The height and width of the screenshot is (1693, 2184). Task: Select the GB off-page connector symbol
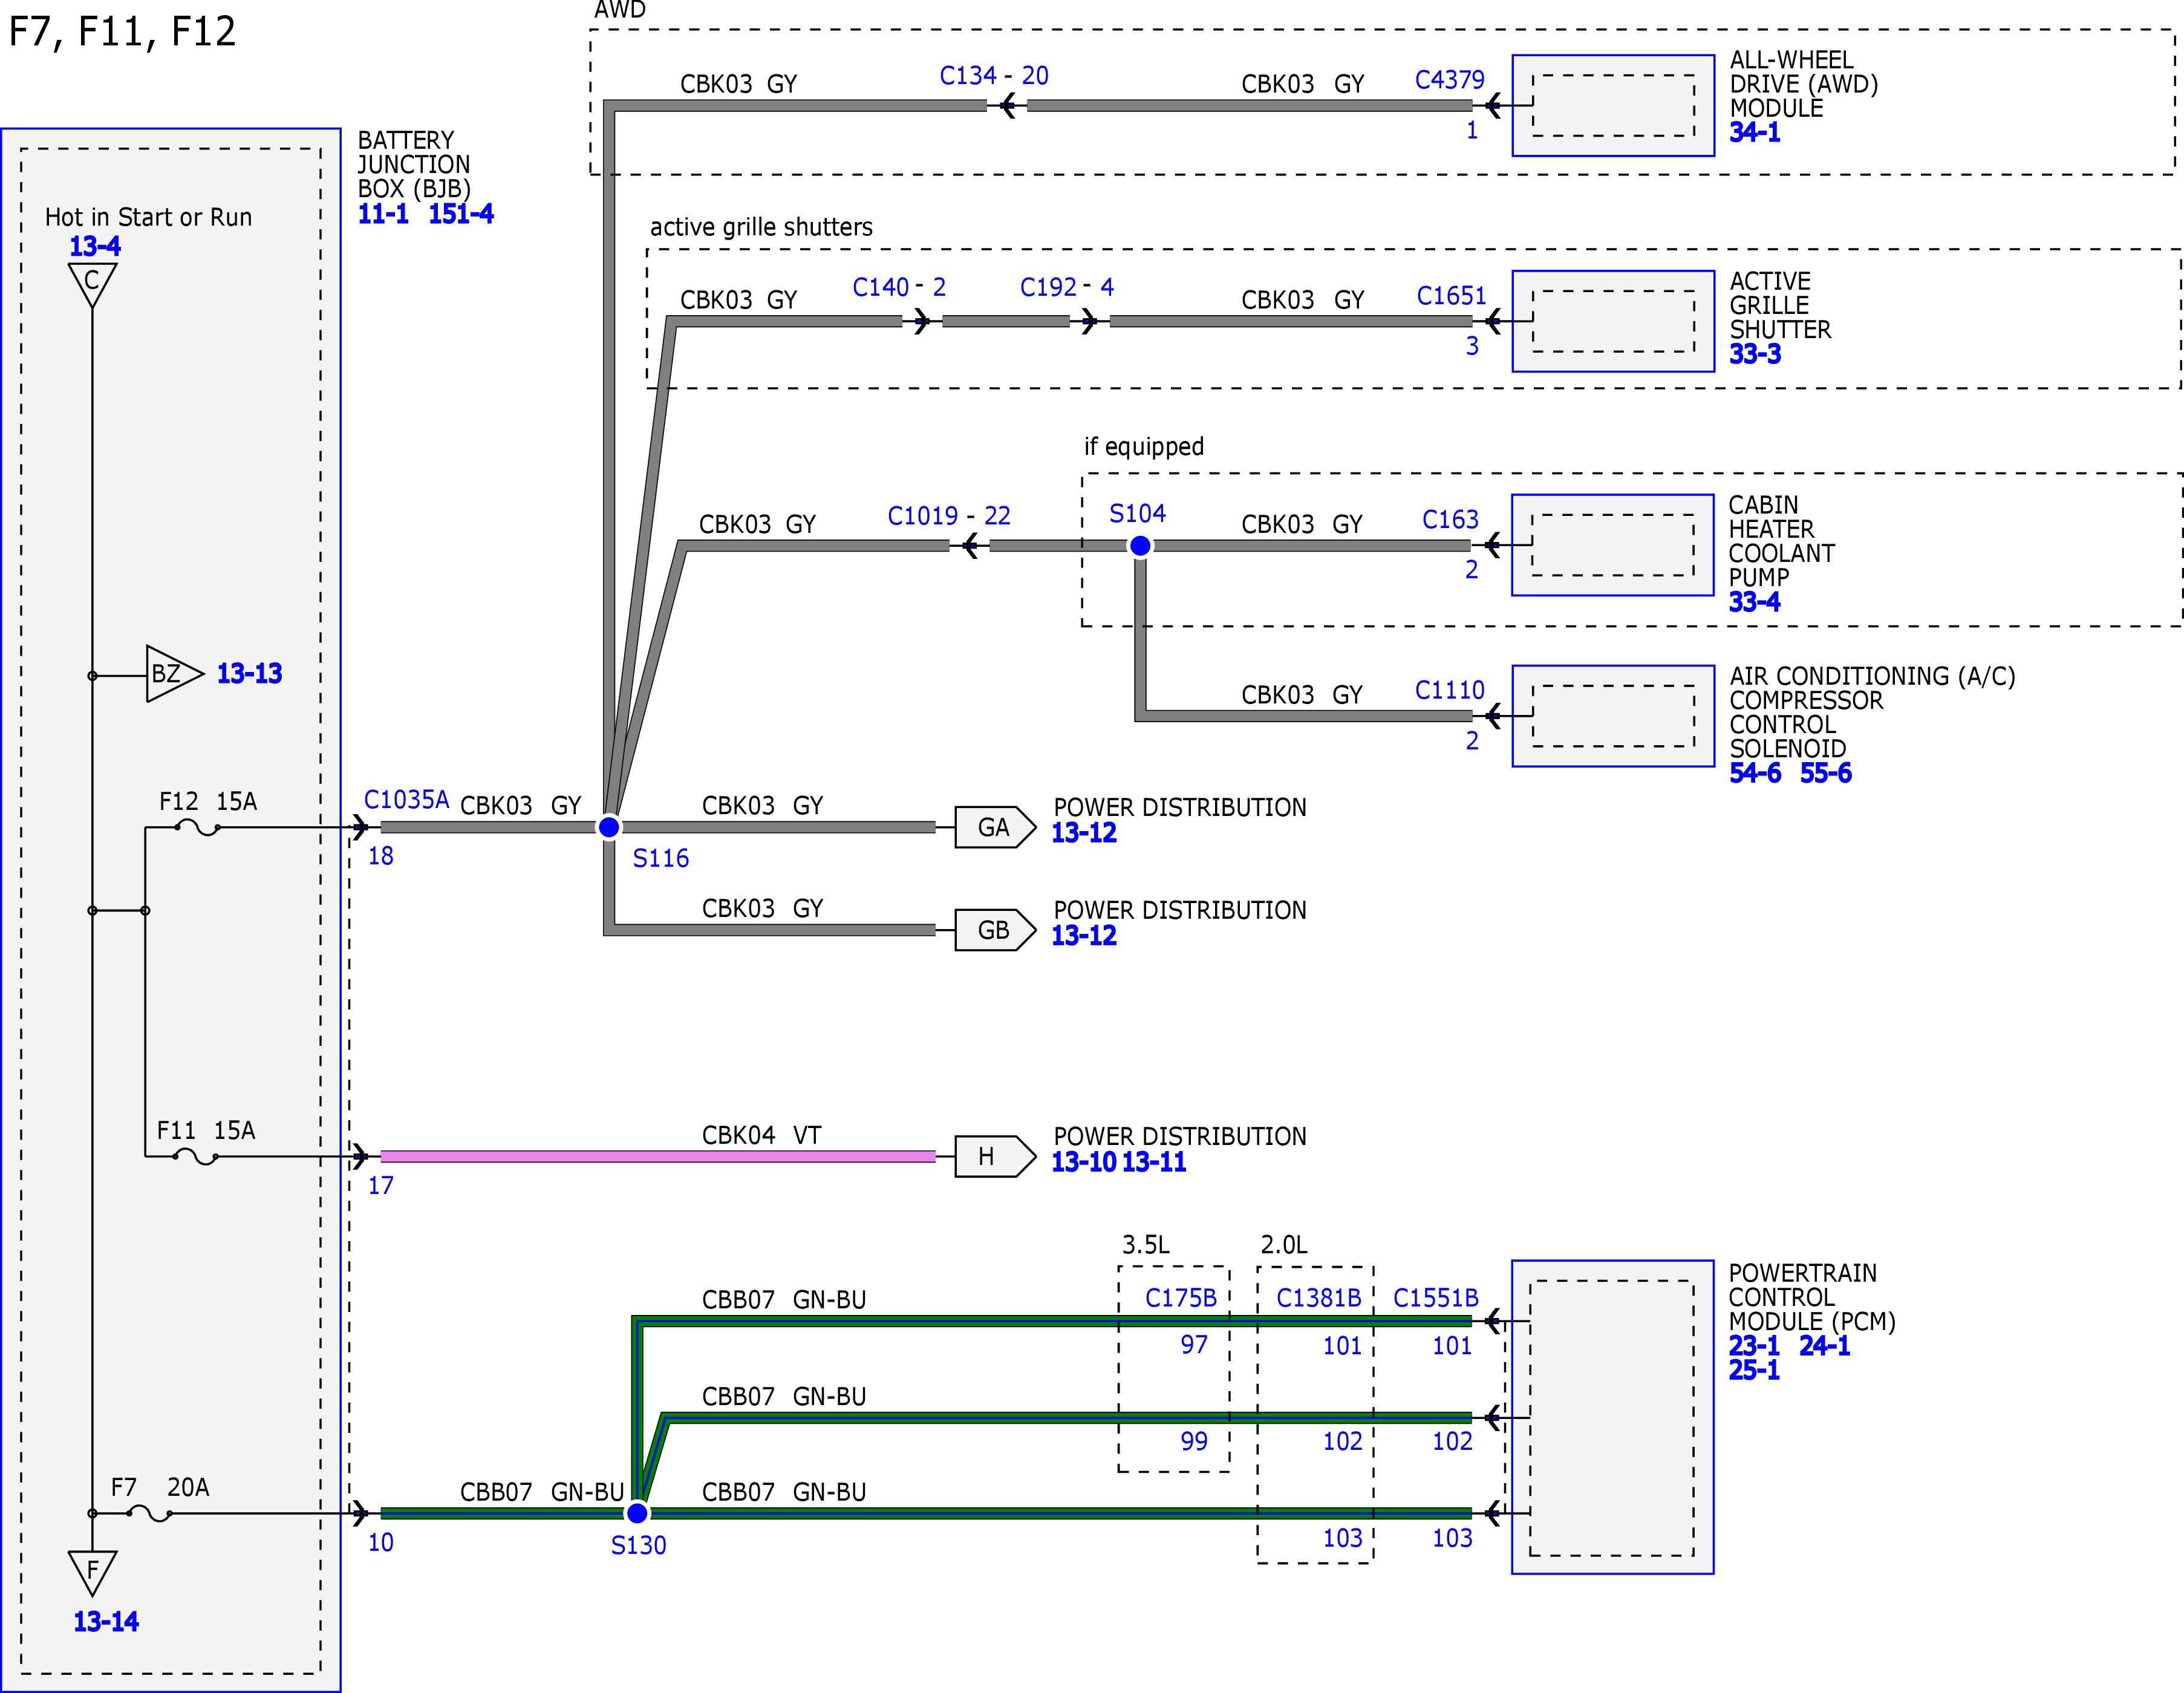[995, 930]
